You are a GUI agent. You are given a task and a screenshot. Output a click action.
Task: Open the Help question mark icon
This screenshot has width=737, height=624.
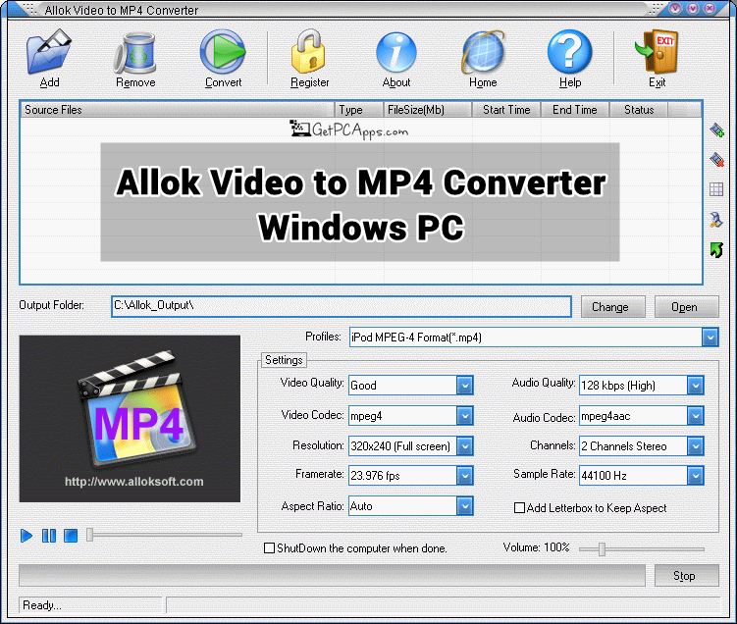click(x=569, y=52)
